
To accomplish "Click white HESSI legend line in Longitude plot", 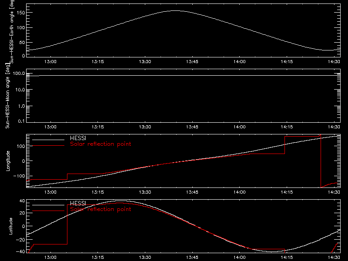I will click(x=48, y=140).
